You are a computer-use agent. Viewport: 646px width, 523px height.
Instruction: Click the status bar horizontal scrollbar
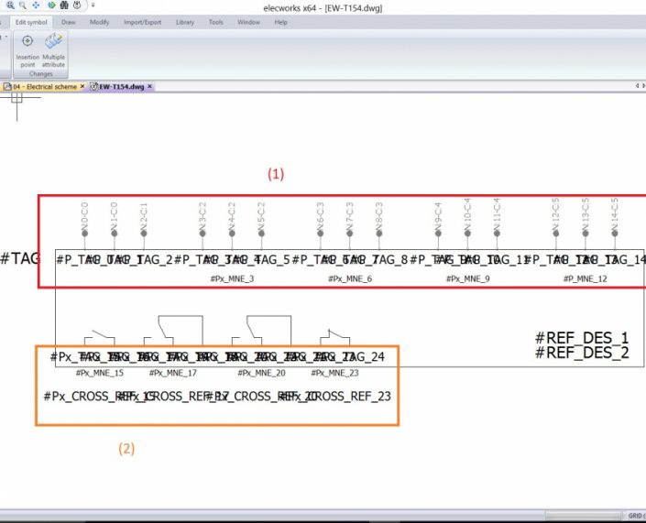(x=584, y=516)
